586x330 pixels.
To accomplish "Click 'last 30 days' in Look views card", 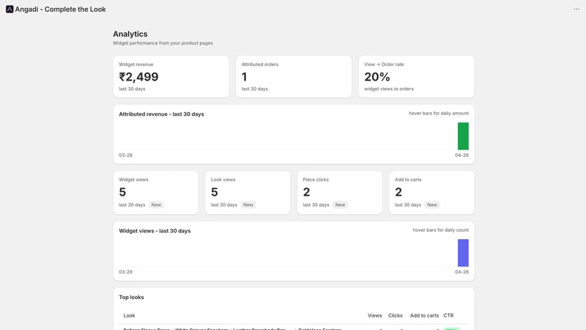I will tap(224, 205).
